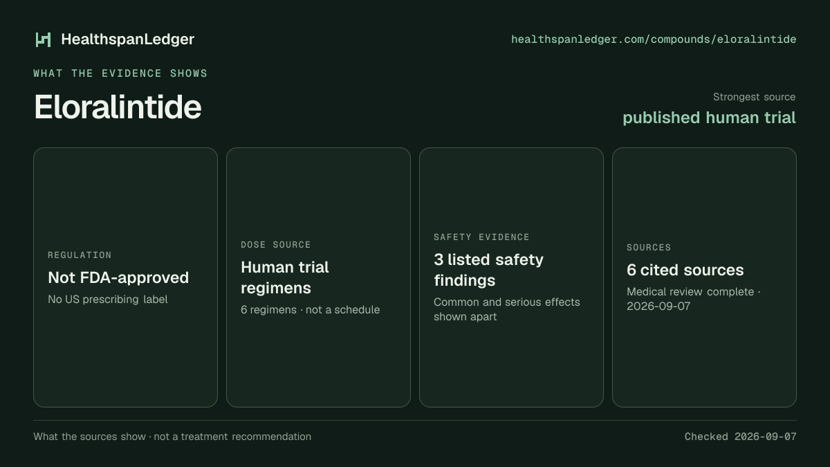Image resolution: width=830 pixels, height=467 pixels.
Task: Click 'No US prescribing label' text
Action: [108, 300]
